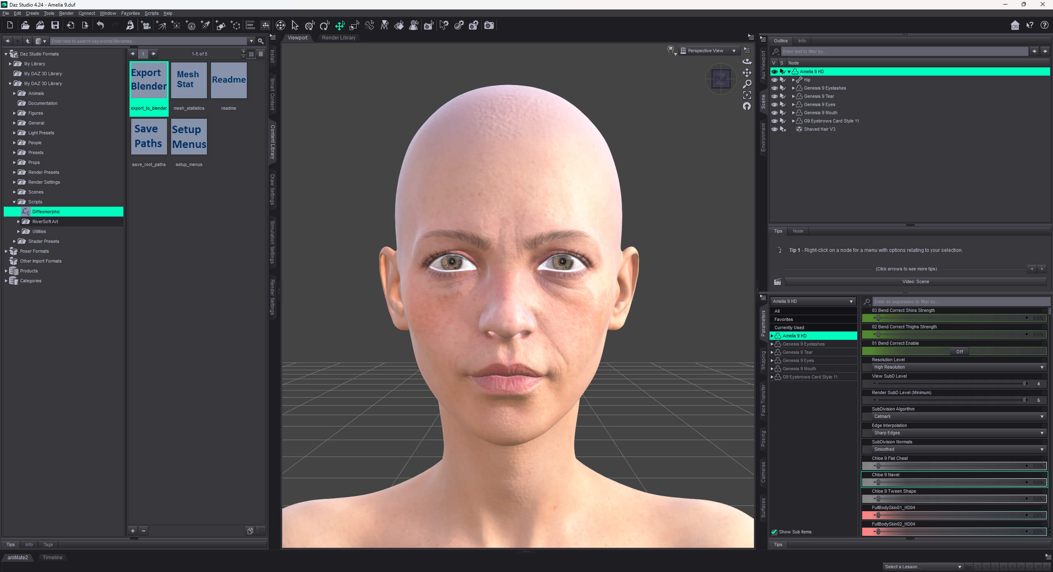
Task: Open the Render menu
Action: 66,13
